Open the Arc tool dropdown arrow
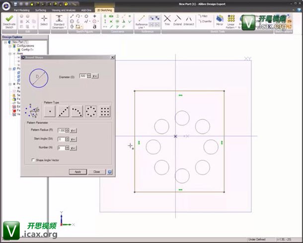303x243 pixels. [x=81, y=16]
